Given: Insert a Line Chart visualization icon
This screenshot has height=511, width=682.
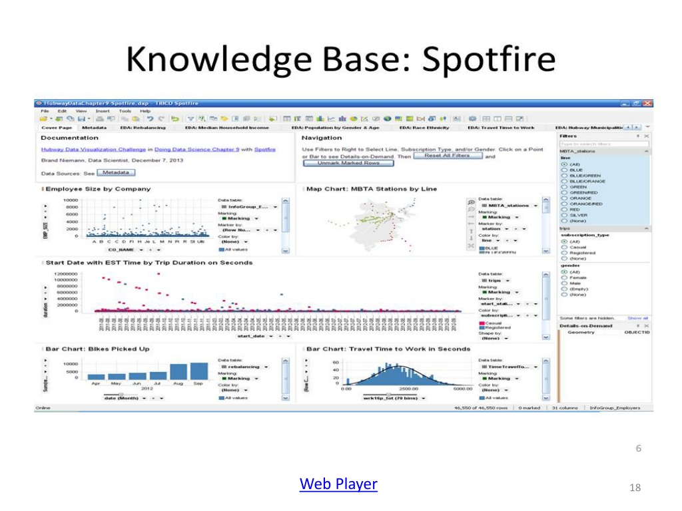Looking at the screenshot, I should click(331, 118).
